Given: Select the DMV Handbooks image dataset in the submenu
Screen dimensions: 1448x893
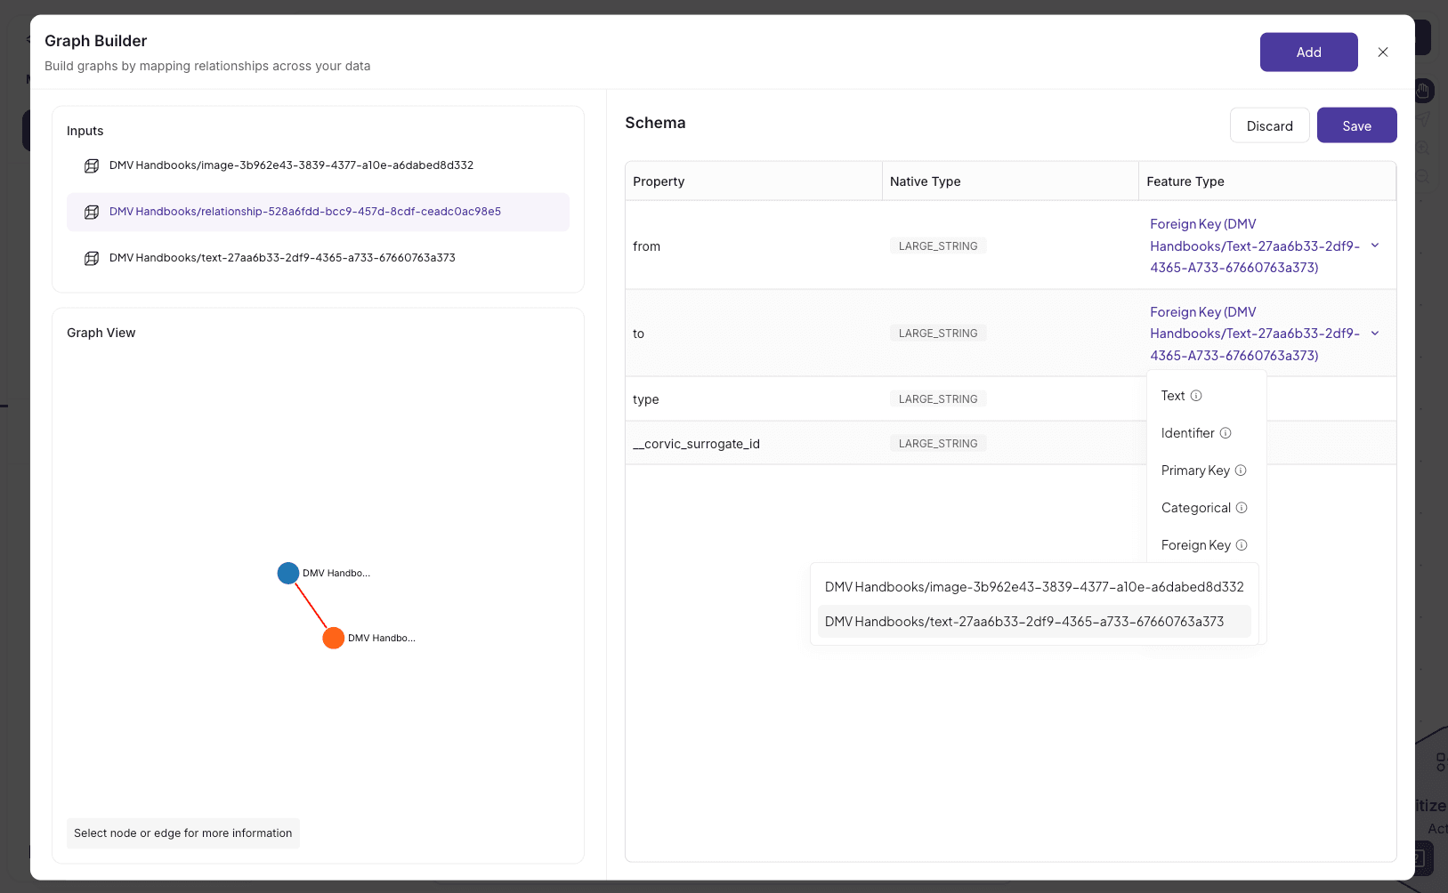Looking at the screenshot, I should [x=1034, y=586].
